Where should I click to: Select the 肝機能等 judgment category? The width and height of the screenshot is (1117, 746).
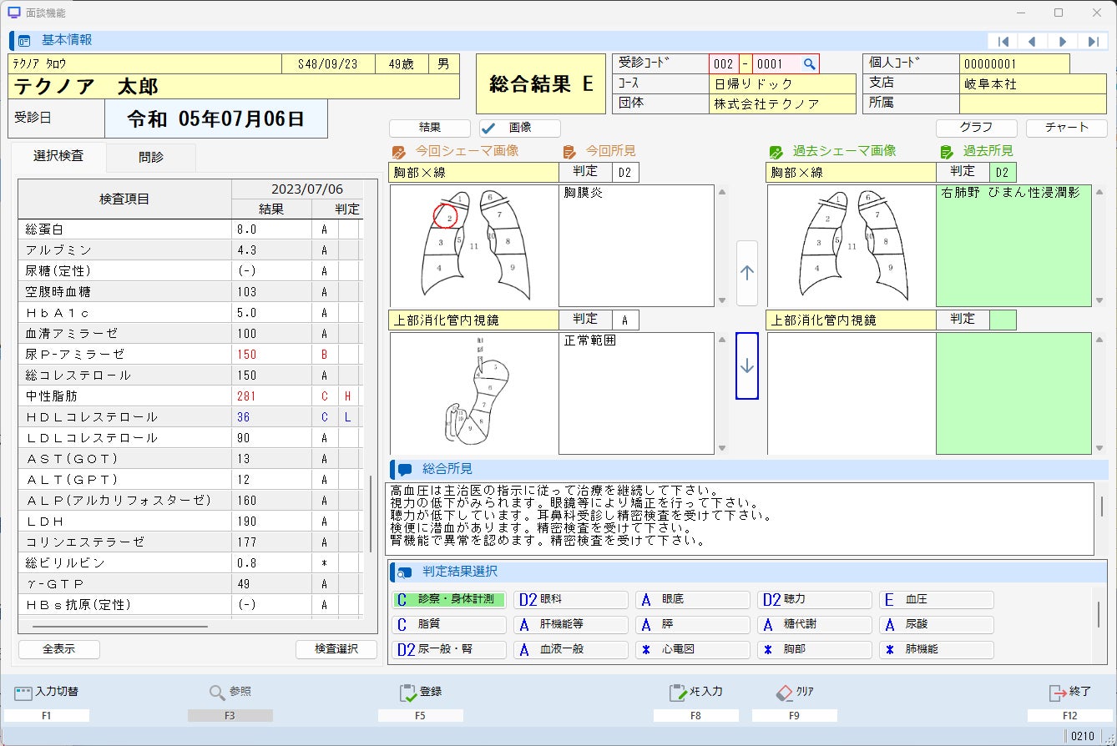tap(571, 624)
